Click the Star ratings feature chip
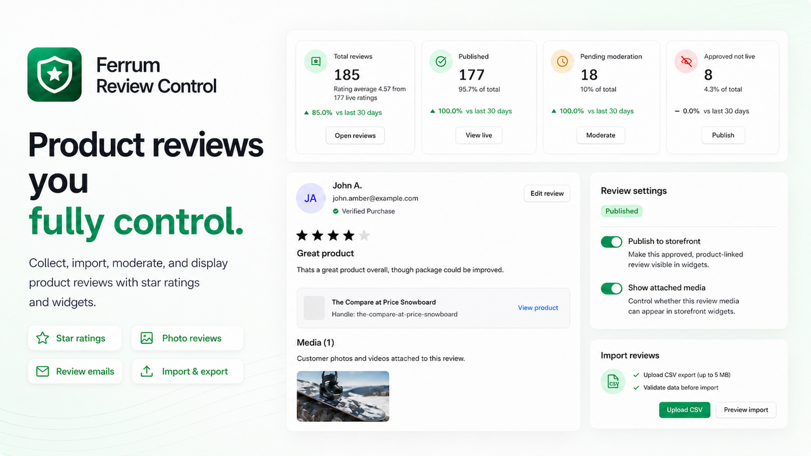Screen dimensions: 811x456 [x=75, y=338]
